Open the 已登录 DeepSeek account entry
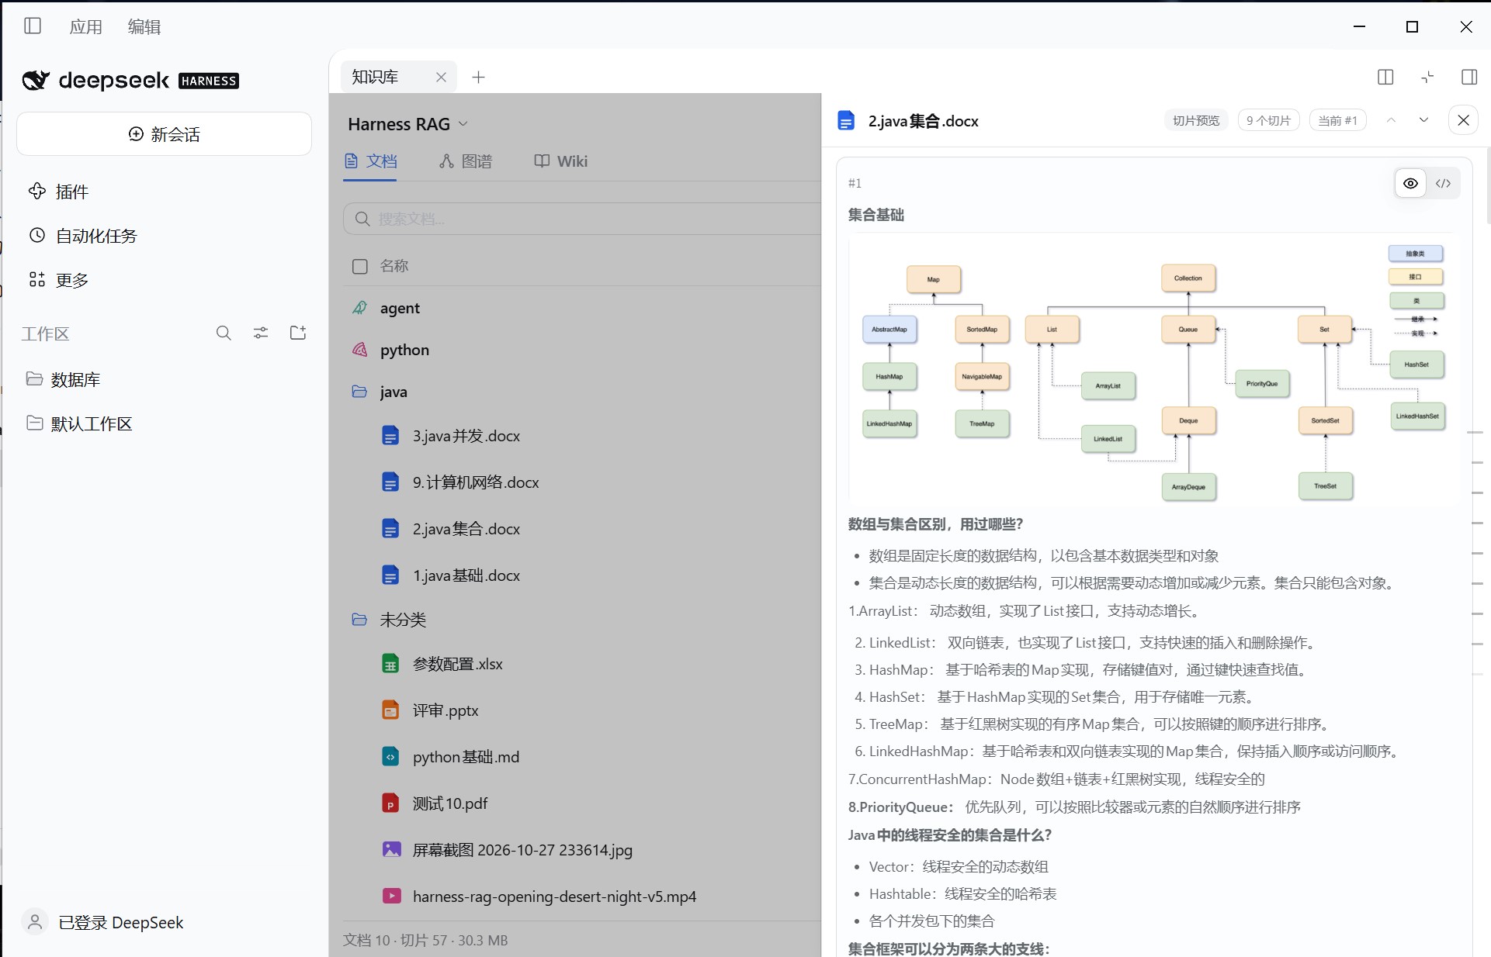Screen dimensions: 1491x957 [x=103, y=922]
